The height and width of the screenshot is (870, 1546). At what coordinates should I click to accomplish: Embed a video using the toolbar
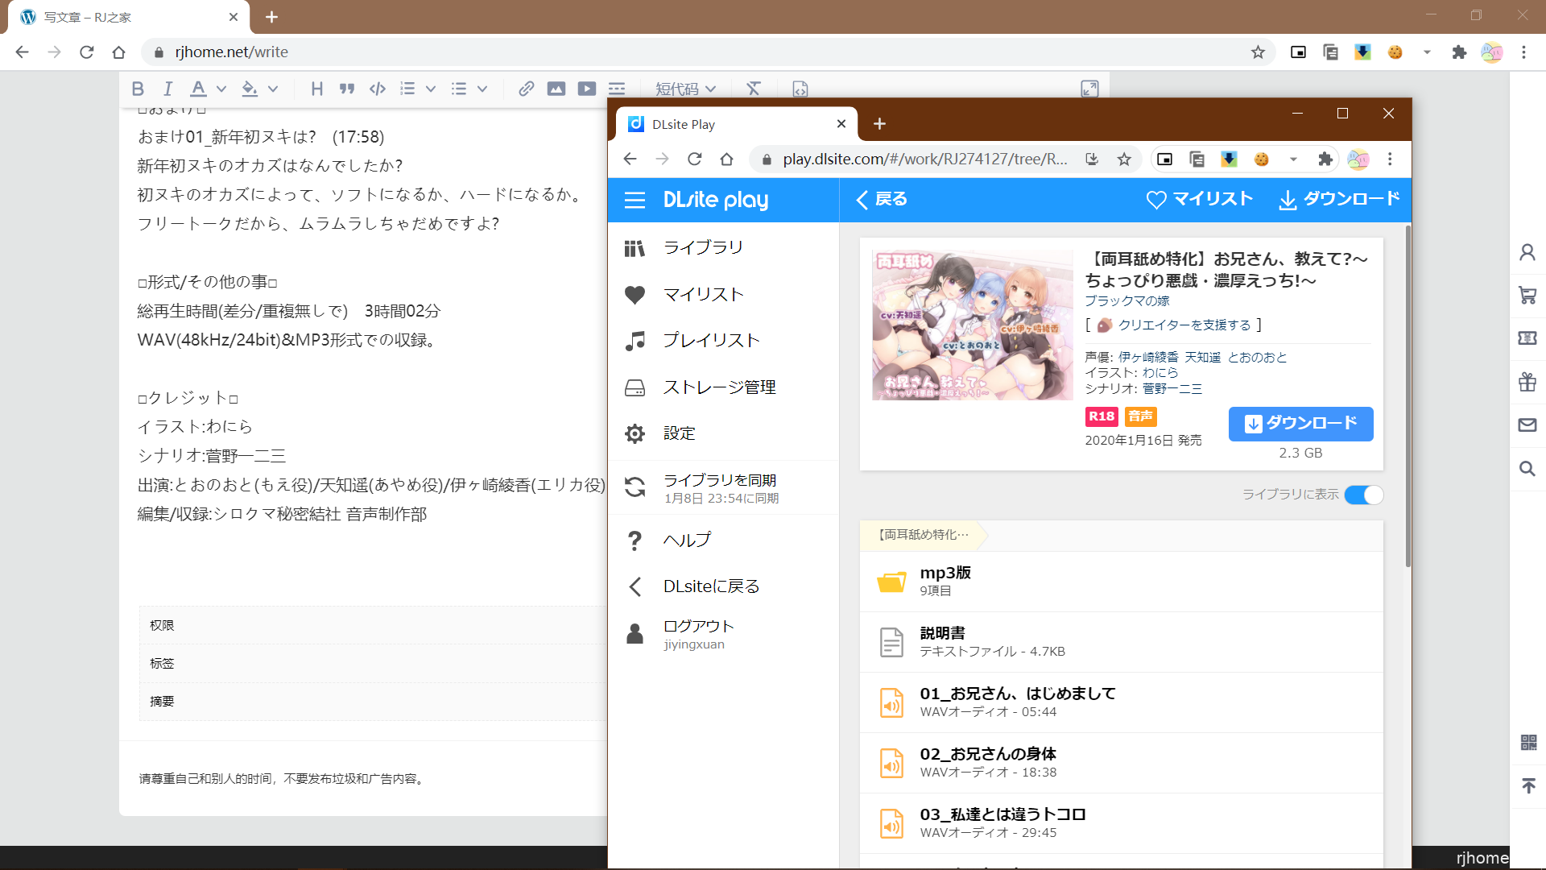[x=587, y=89]
